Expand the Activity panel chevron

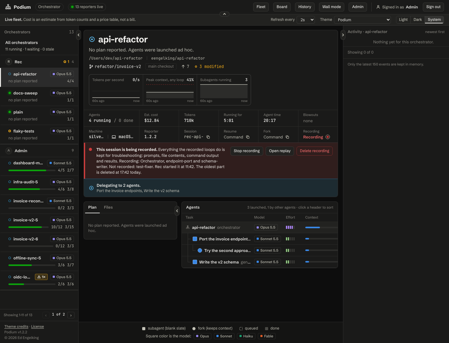(x=343, y=35)
